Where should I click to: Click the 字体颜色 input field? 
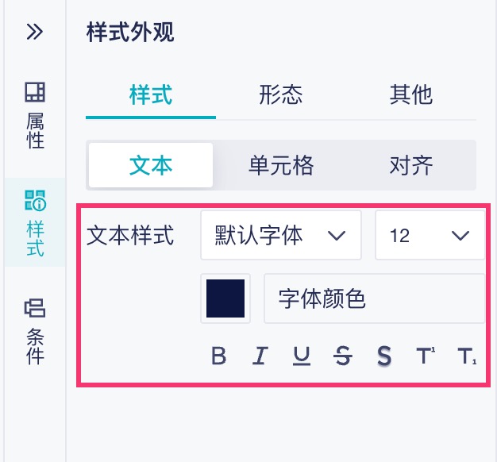pos(373,298)
